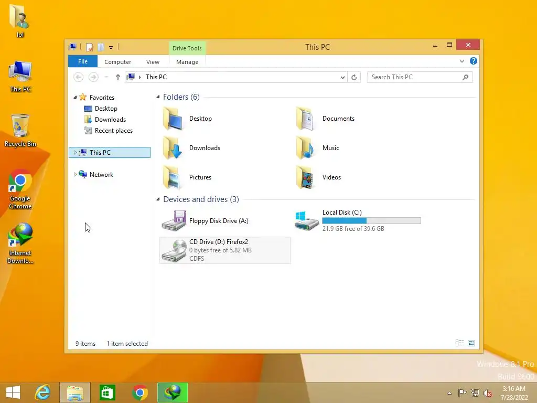Open Customize Quick Access Toolbar dropdown

click(x=111, y=48)
